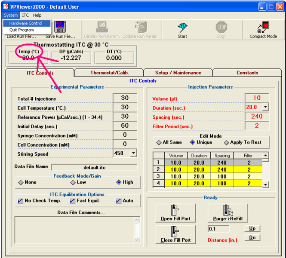Viewport: 286px width, 258px height.
Task: Click the Start checkered flag icon
Action: tap(182, 28)
